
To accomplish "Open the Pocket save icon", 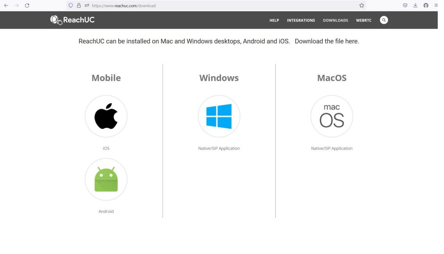I will [405, 5].
